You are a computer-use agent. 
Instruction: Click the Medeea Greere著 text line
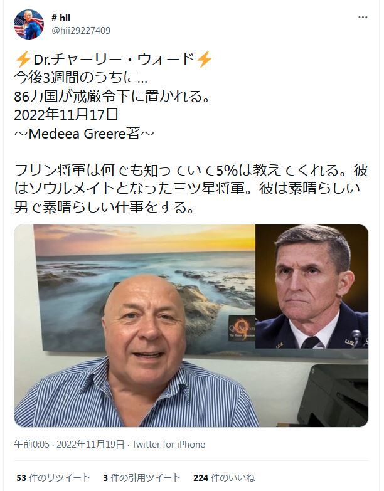tap(84, 134)
